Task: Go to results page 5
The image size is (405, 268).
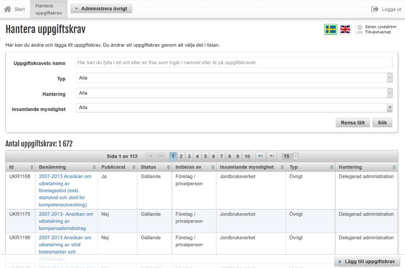Action: [x=205, y=156]
